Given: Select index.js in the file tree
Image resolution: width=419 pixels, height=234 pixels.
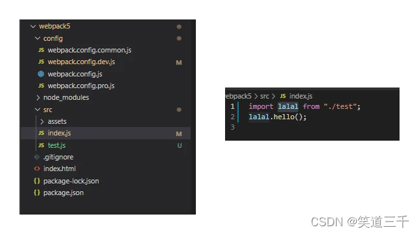Looking at the screenshot, I should coord(106,133).
